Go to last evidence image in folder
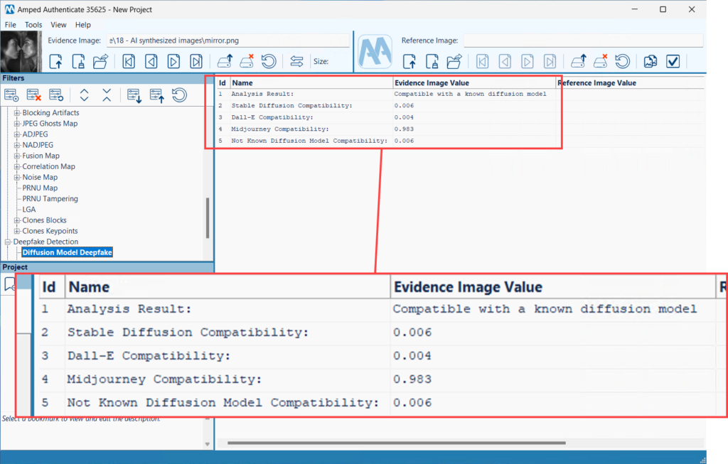 pos(196,61)
